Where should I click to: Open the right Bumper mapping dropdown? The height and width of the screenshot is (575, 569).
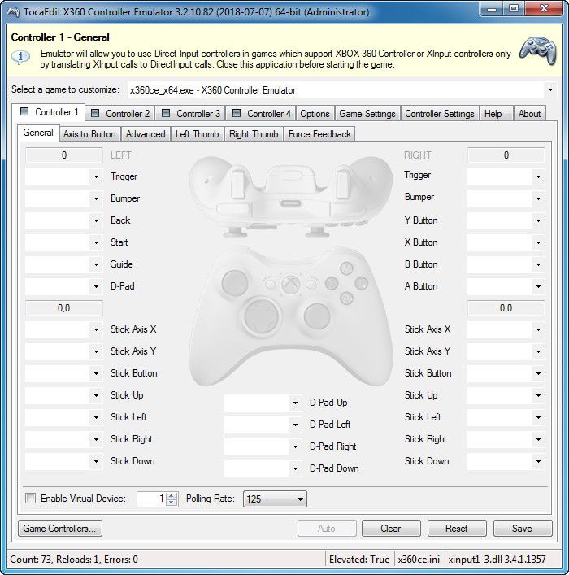tap(538, 198)
